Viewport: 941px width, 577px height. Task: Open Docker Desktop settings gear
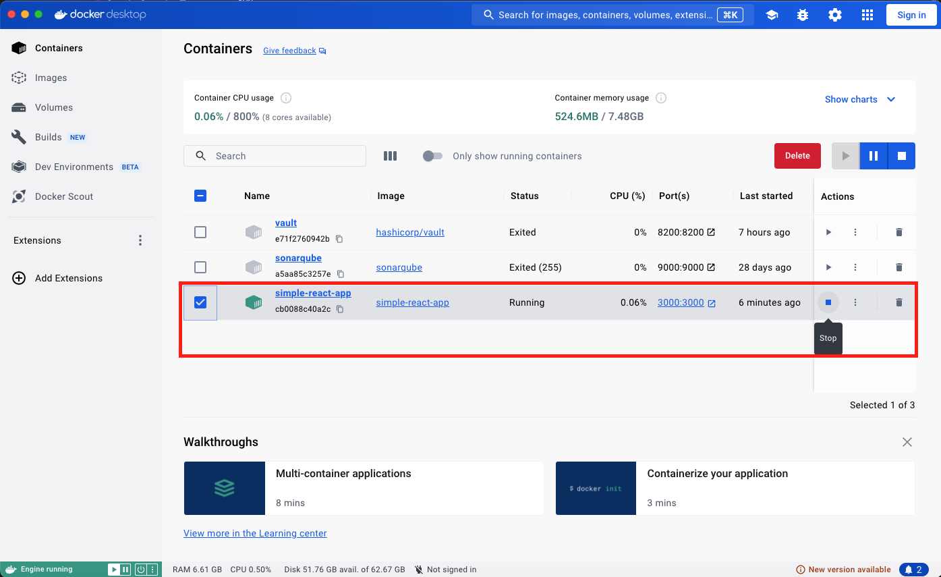[835, 15]
